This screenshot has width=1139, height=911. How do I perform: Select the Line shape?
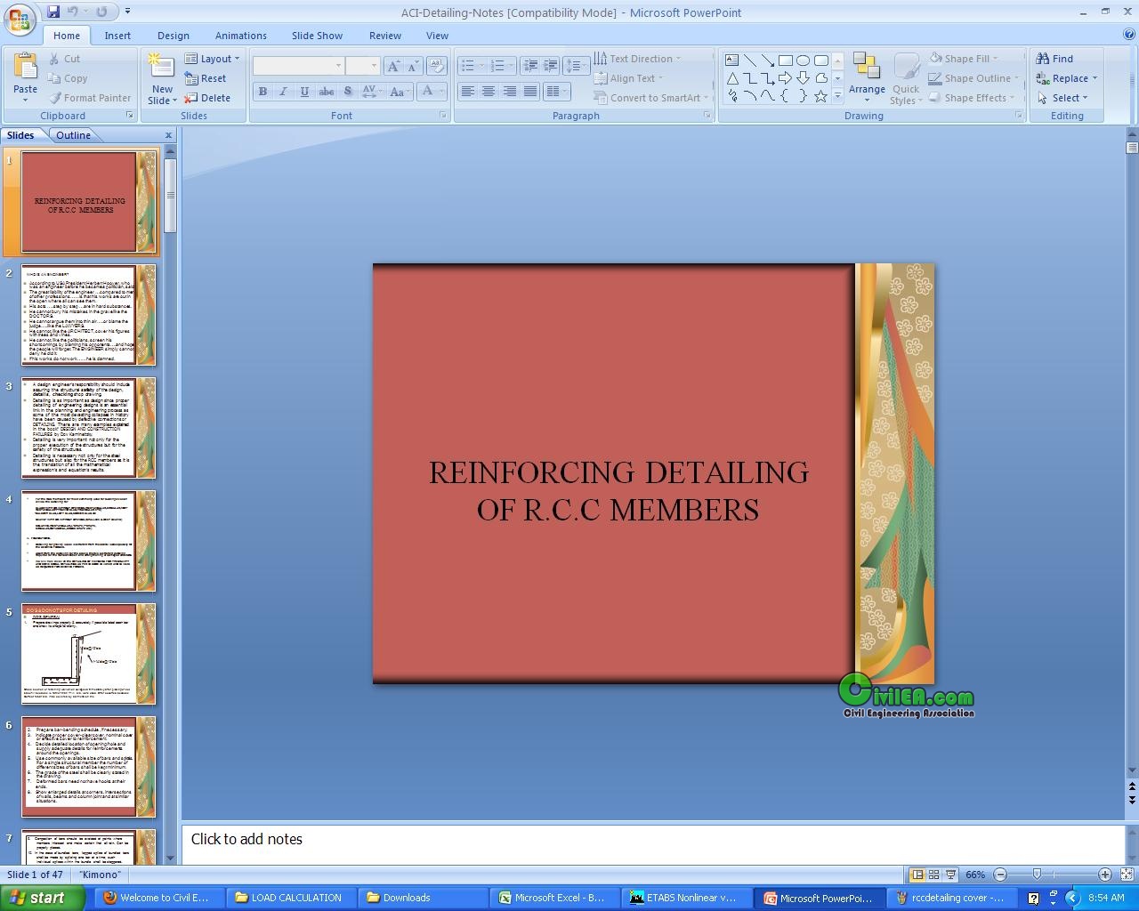pyautogui.click(x=749, y=60)
